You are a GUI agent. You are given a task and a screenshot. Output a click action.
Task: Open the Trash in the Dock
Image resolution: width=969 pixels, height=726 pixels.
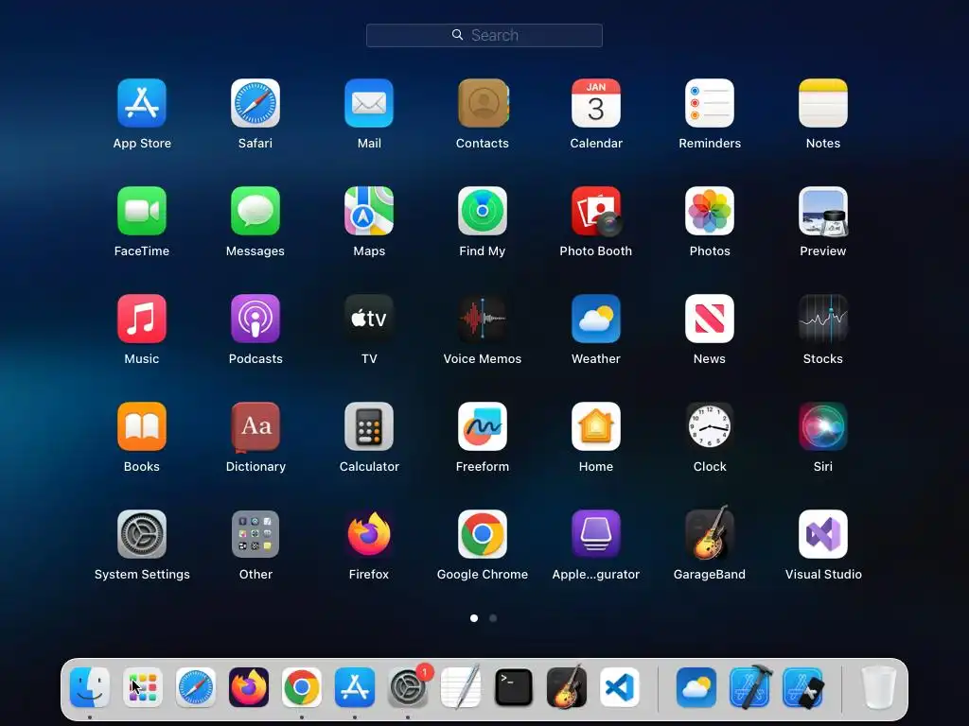(x=879, y=687)
